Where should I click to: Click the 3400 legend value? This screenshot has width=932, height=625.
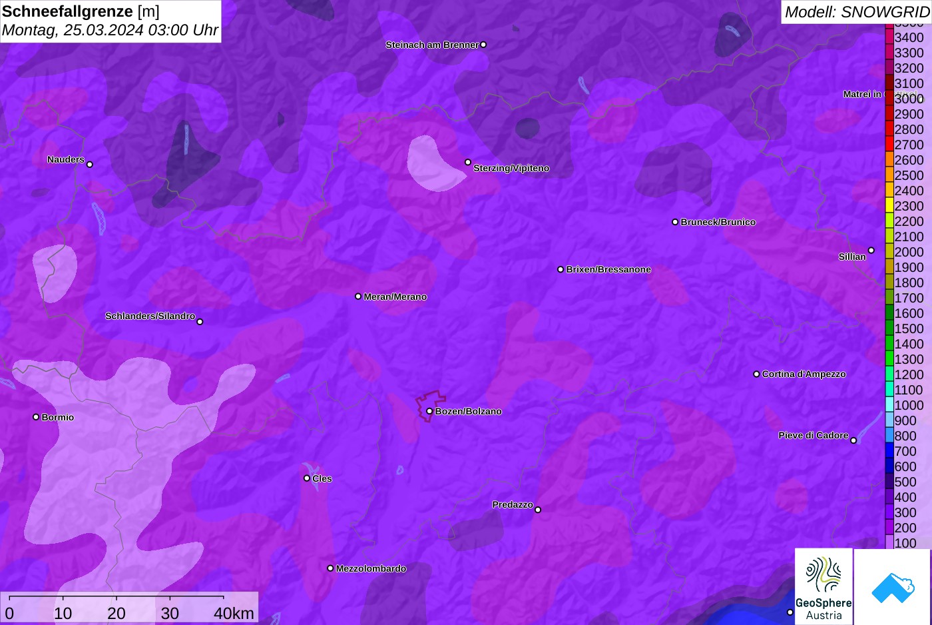pos(909,37)
